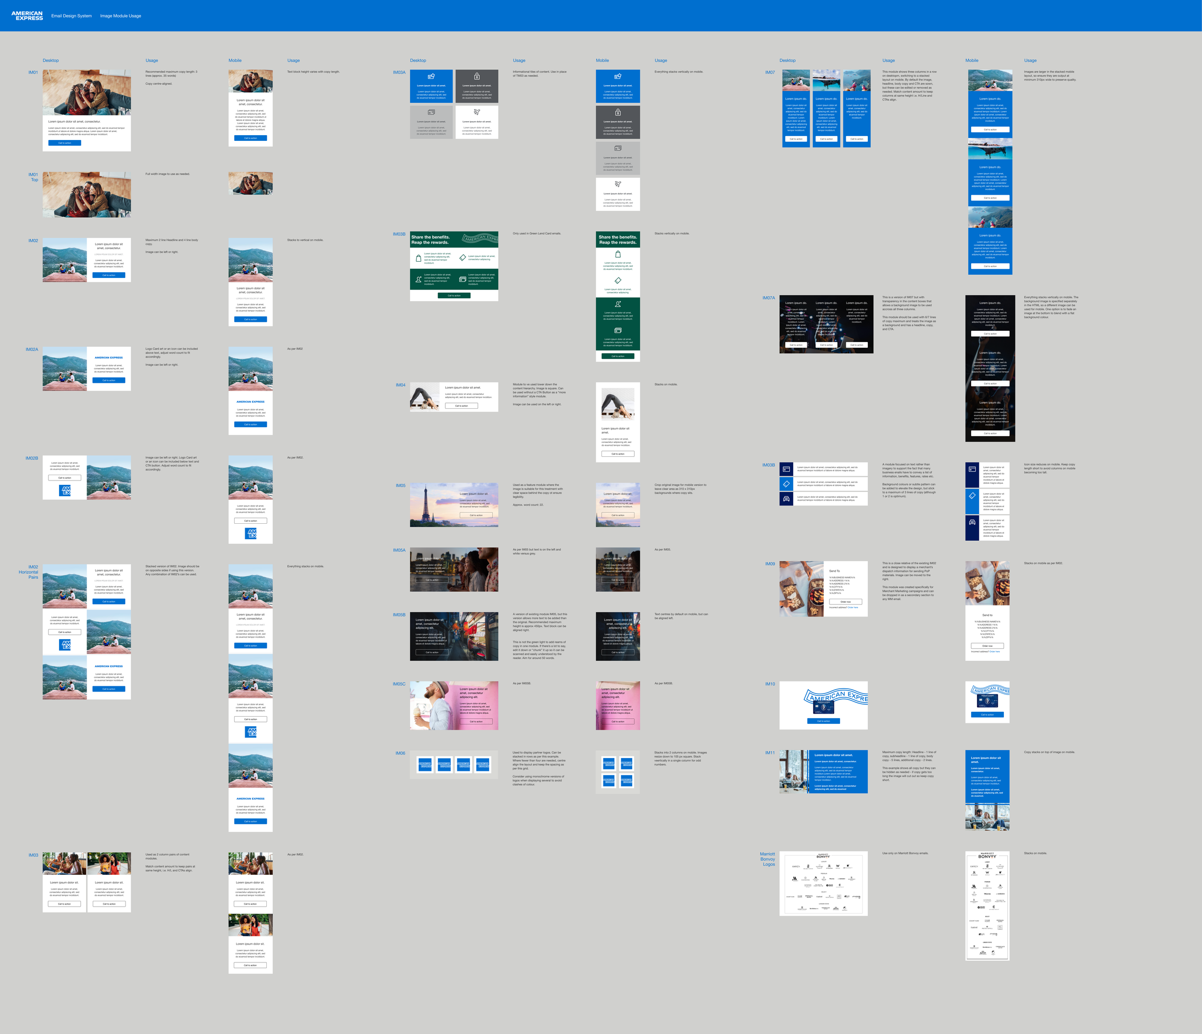Viewport: 1202px width, 1034px height.
Task: Click the IM01 Top desktop couple-with-cat image
Action: 87,194
